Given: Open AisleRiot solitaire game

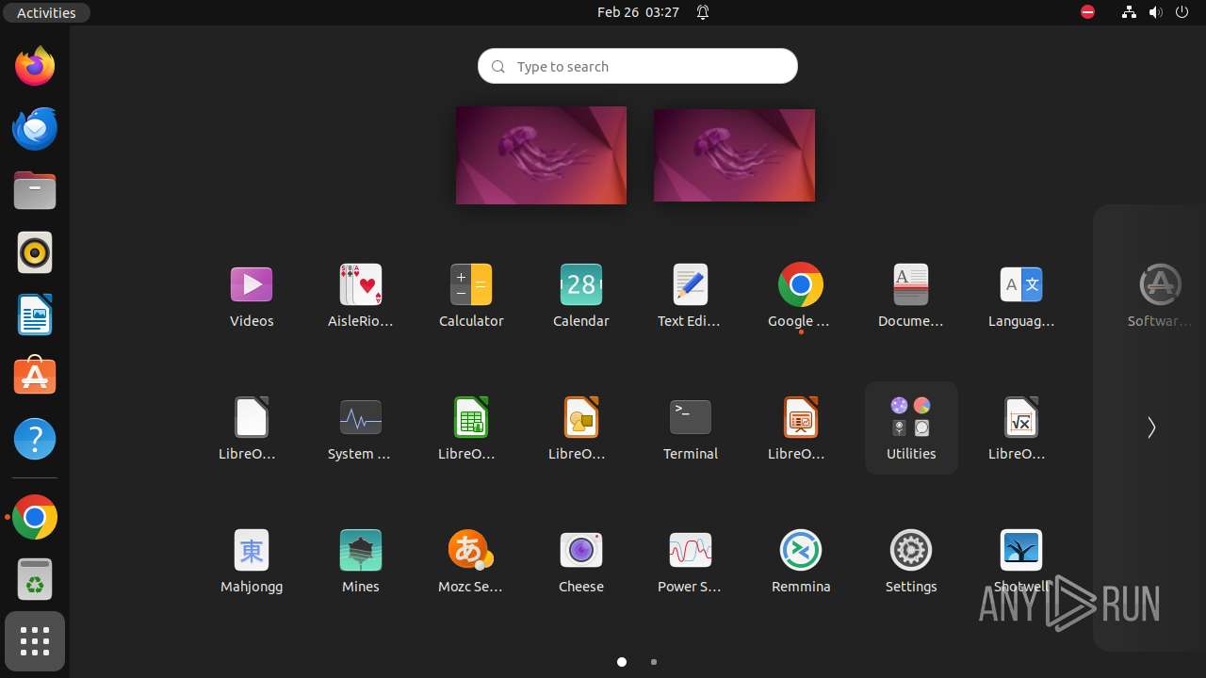Looking at the screenshot, I should pos(361,296).
